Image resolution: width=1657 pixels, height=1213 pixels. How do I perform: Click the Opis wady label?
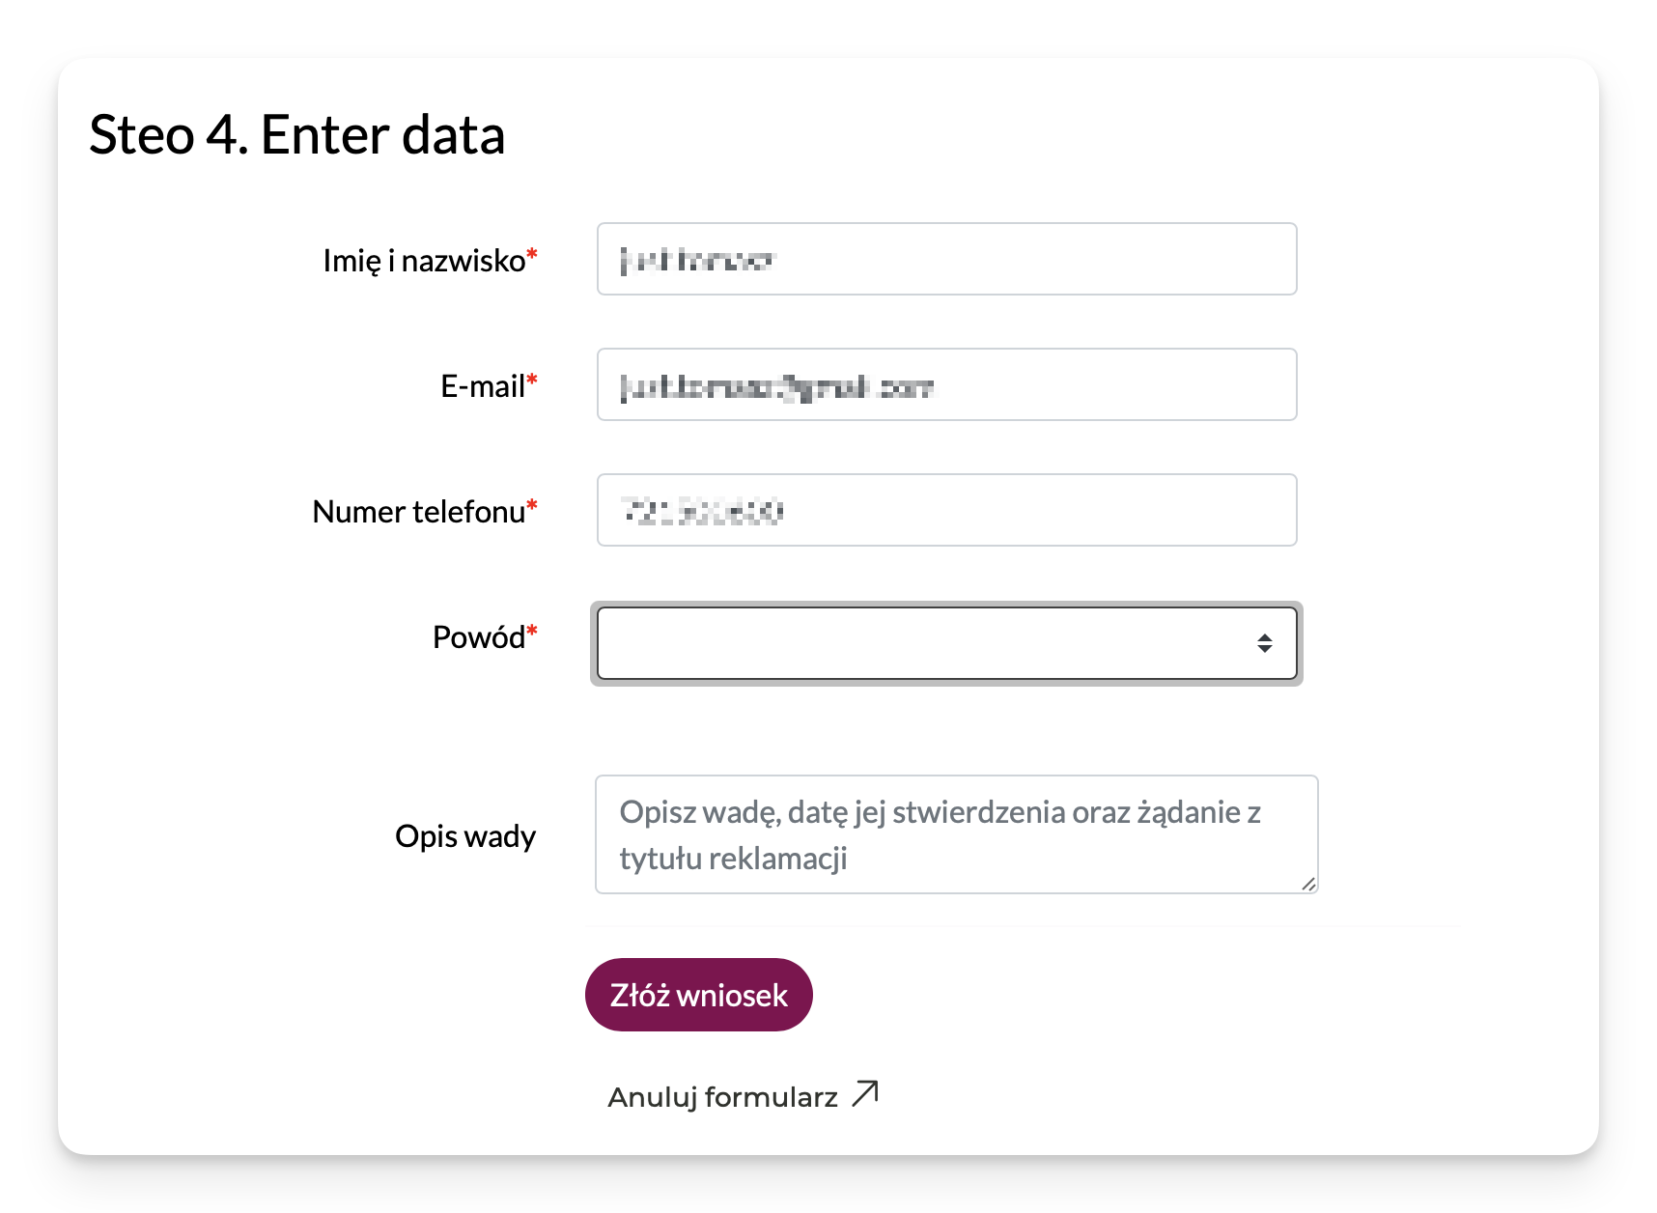pos(464,836)
